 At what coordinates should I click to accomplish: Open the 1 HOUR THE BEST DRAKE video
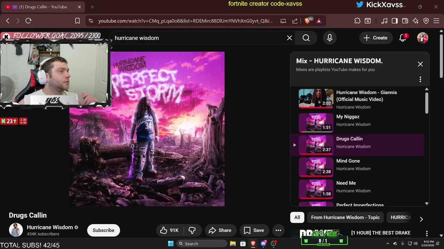pos(381,233)
